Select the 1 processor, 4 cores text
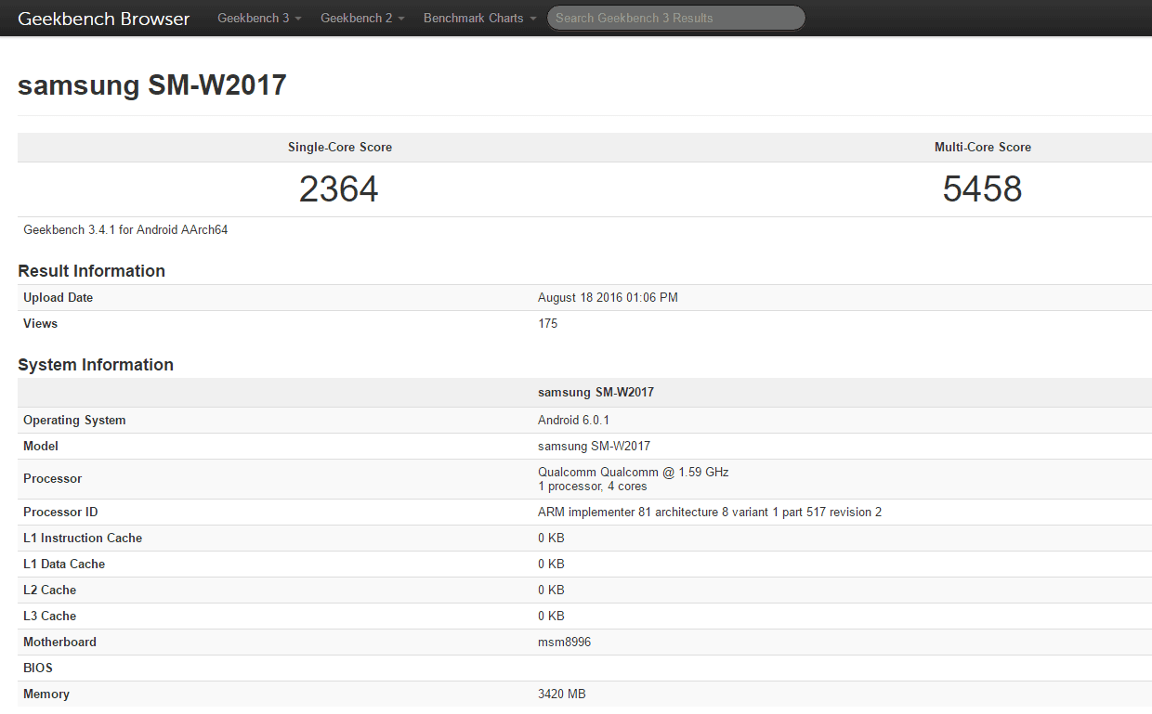Viewport: 1152px width, 714px height. tap(593, 487)
